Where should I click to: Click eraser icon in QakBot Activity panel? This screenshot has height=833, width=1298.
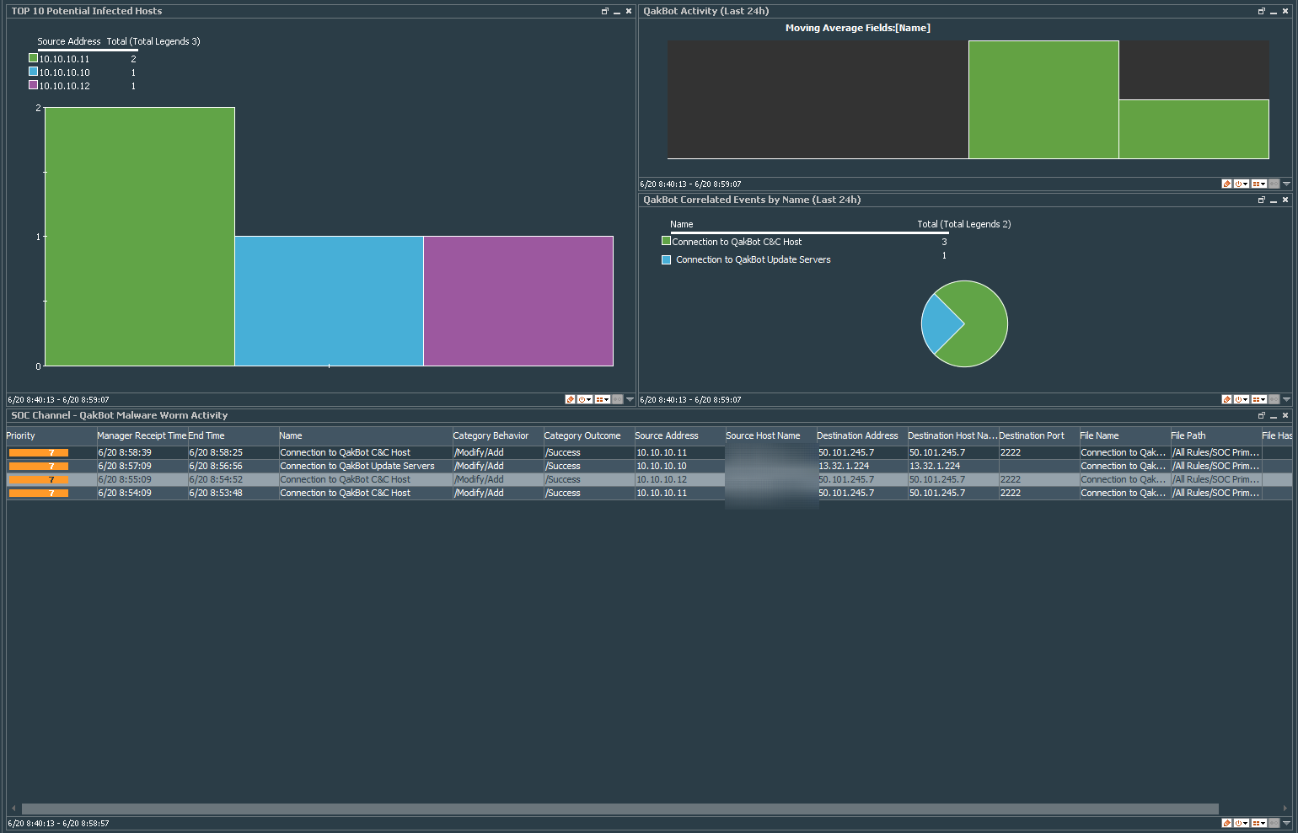(x=1227, y=184)
